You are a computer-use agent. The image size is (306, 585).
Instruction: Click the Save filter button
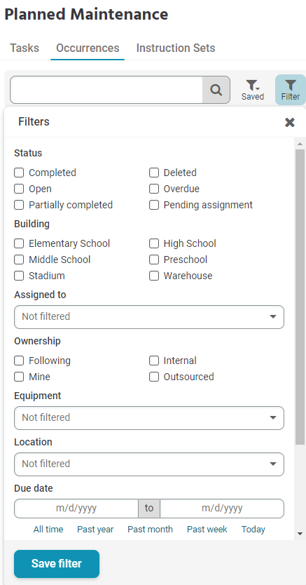click(x=57, y=564)
